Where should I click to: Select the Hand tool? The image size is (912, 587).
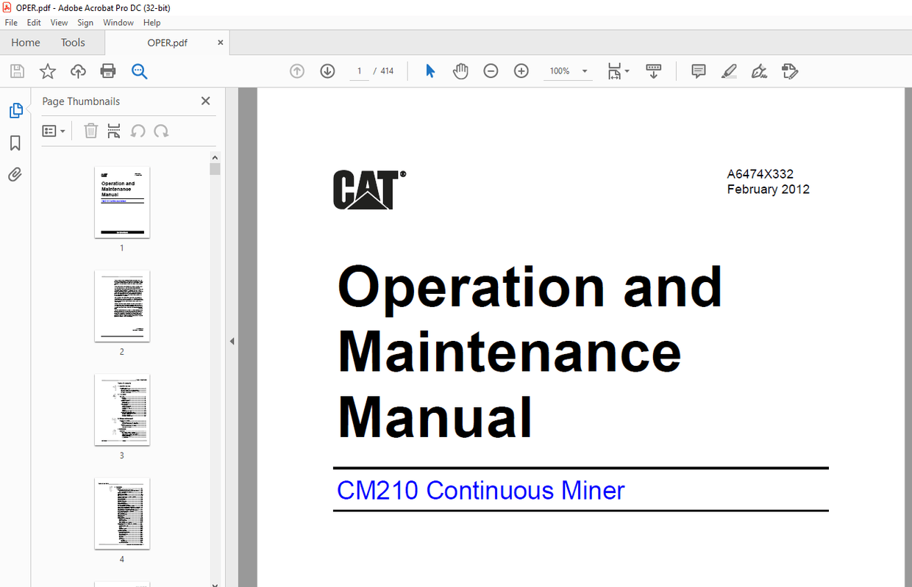click(460, 71)
